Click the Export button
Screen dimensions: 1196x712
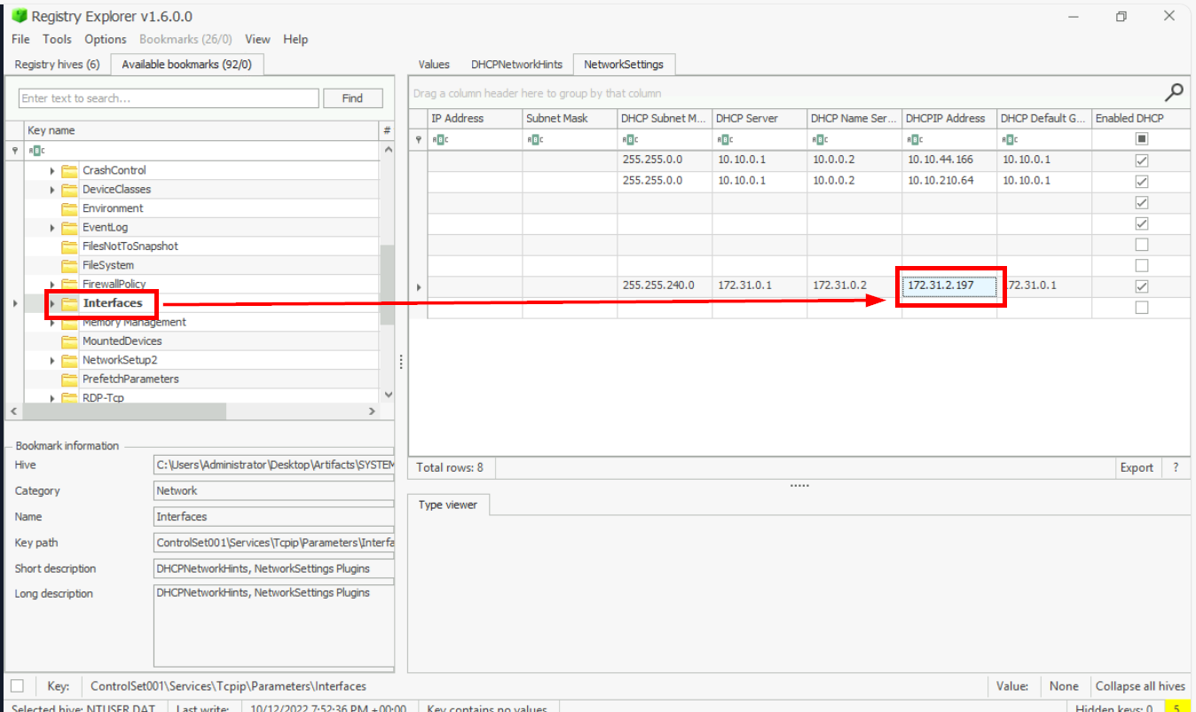1136,467
